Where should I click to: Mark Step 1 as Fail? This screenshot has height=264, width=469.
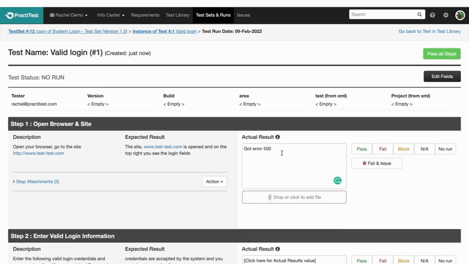coord(383,149)
